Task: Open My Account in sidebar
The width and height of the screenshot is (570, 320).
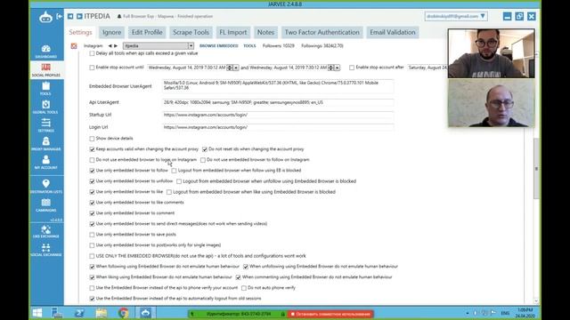Action: 45,162
